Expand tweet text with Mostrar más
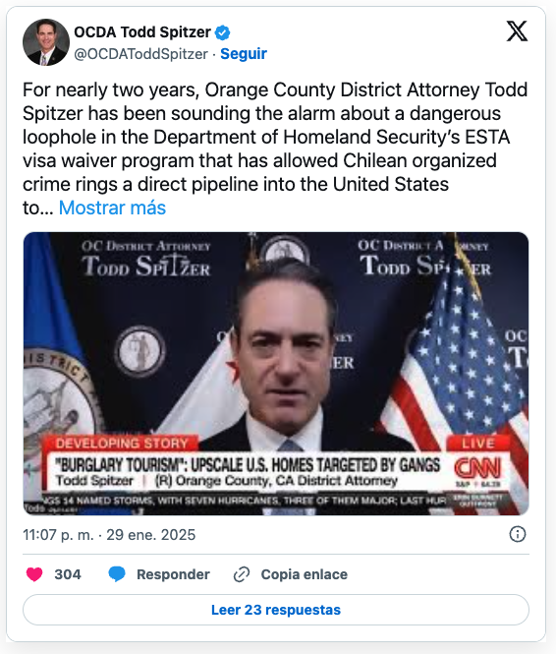 (112, 208)
